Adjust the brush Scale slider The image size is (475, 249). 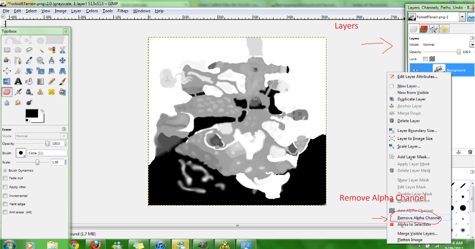(x=33, y=162)
